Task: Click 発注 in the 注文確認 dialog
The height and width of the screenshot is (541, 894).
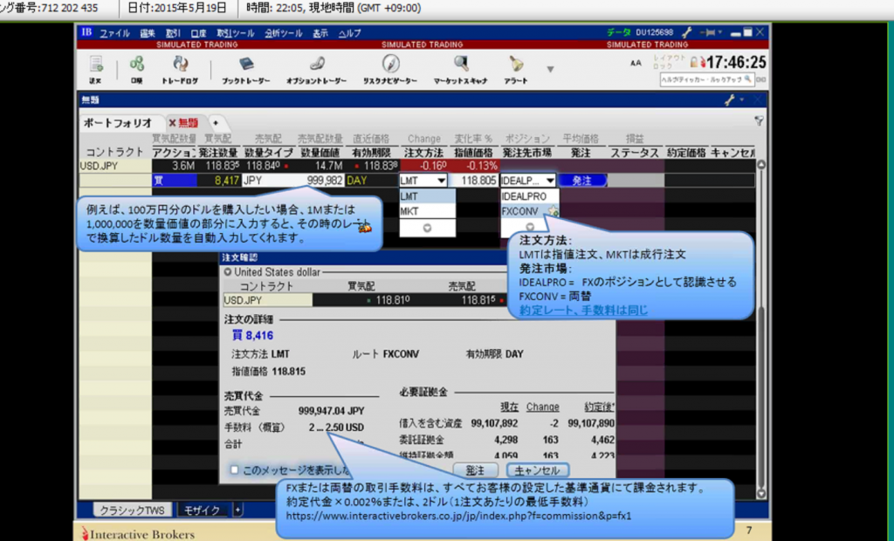Action: [475, 470]
